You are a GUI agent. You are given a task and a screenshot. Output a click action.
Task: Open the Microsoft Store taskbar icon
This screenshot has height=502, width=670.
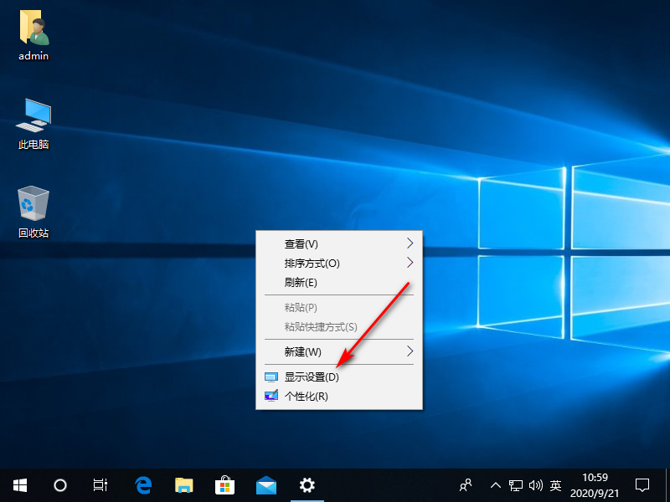[224, 485]
